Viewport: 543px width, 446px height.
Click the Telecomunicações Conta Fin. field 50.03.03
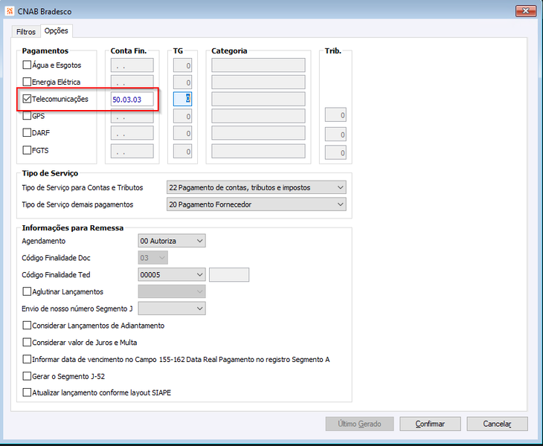pyautogui.click(x=132, y=100)
